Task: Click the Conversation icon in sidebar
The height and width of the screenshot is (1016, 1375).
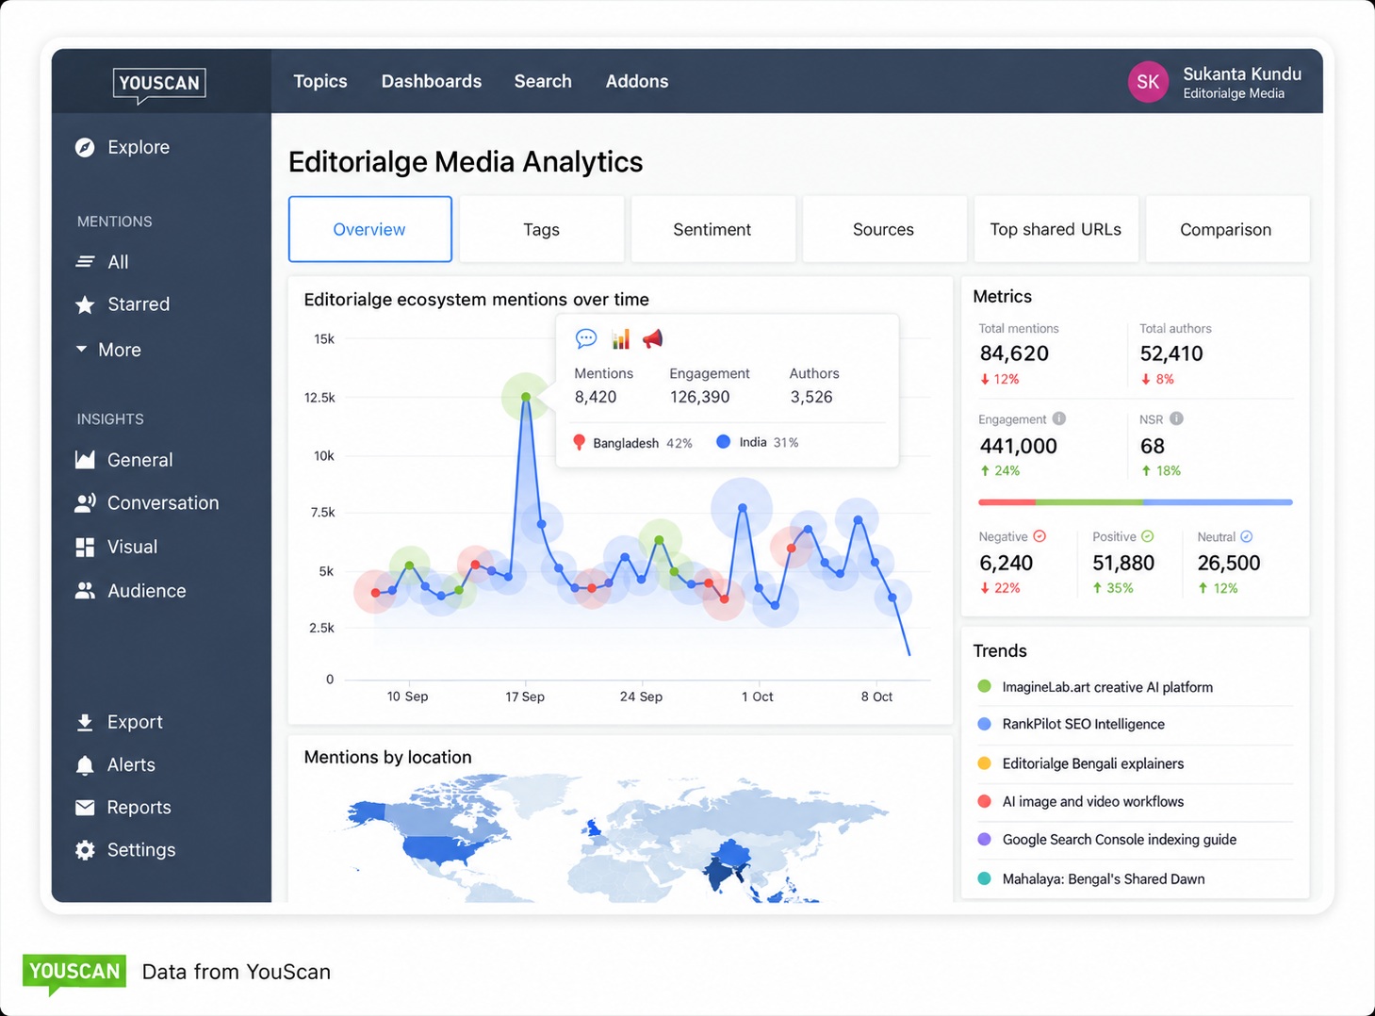Action: point(85,503)
